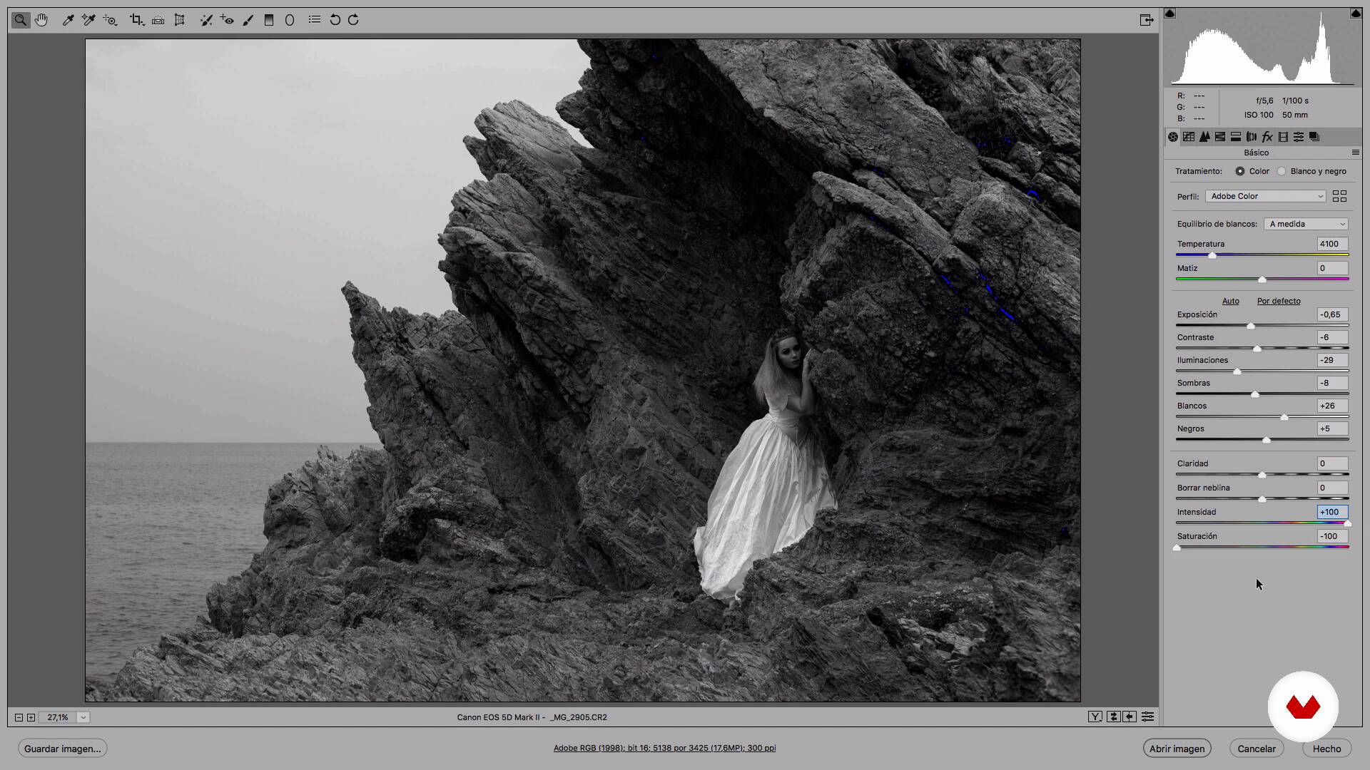Click the Abrir imagen button
Image resolution: width=1370 pixels, height=770 pixels.
click(1177, 749)
